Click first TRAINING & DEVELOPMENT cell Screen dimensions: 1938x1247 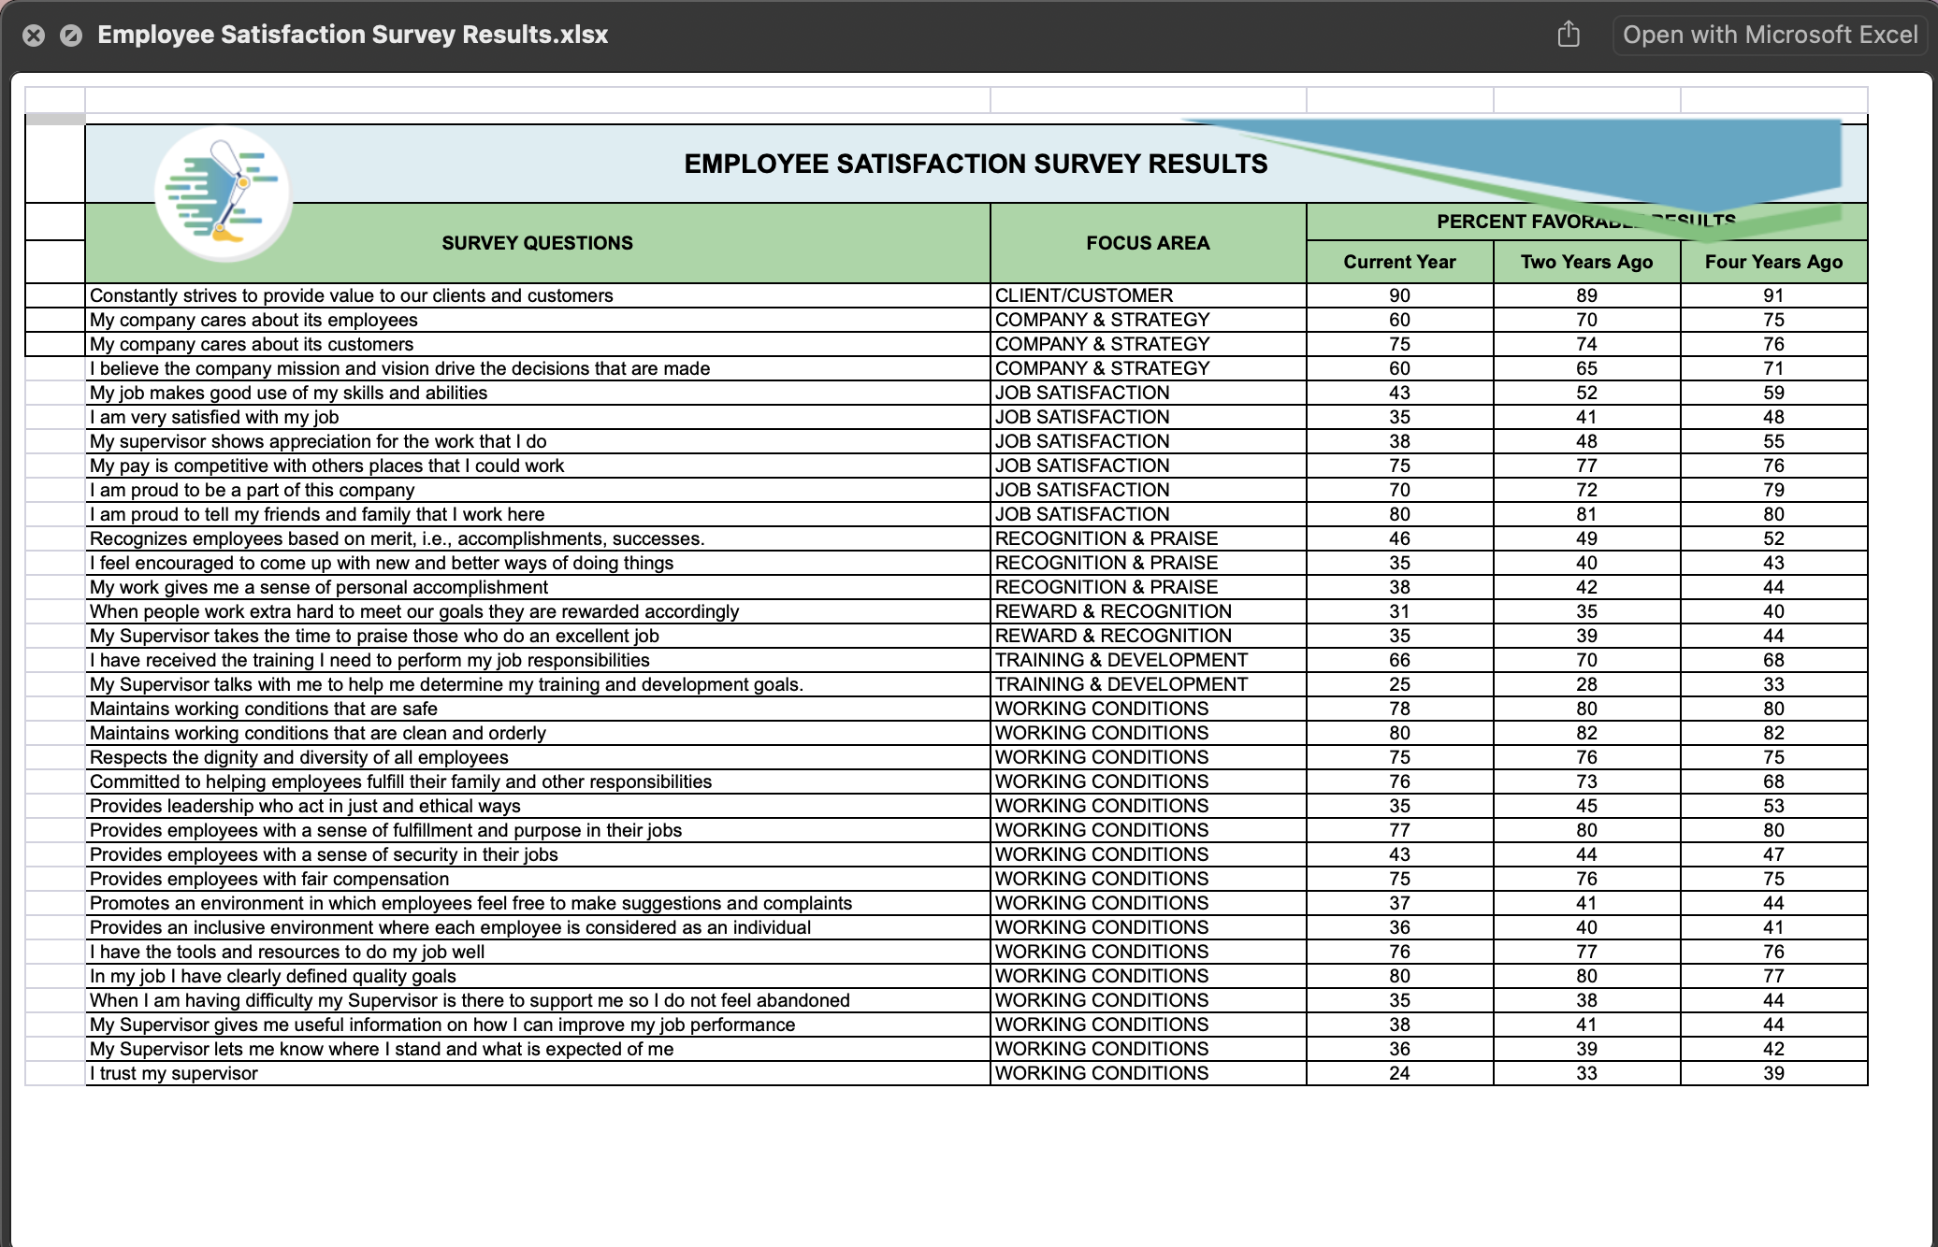(1121, 660)
